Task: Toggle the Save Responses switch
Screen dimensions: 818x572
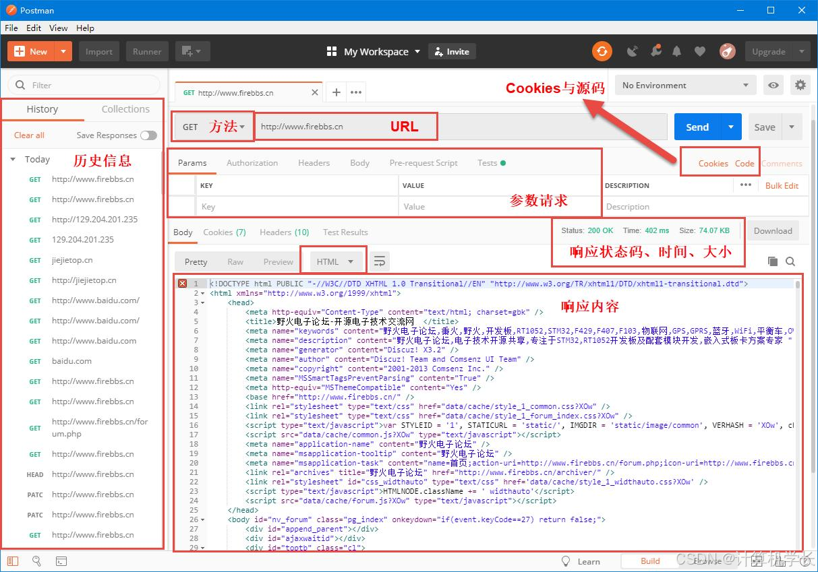Action: [x=148, y=135]
